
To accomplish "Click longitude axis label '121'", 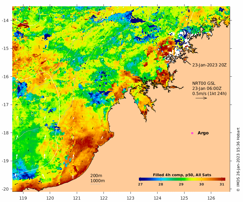I will [77, 198].
